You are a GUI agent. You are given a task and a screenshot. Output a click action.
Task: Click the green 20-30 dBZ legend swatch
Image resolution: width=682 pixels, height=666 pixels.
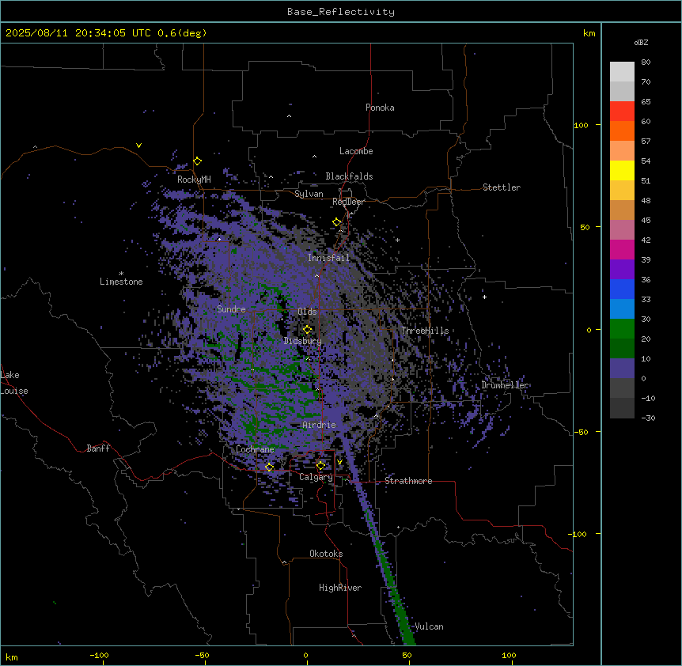622,329
